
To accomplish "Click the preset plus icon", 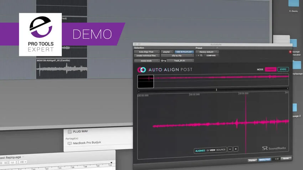I will pos(199,55).
